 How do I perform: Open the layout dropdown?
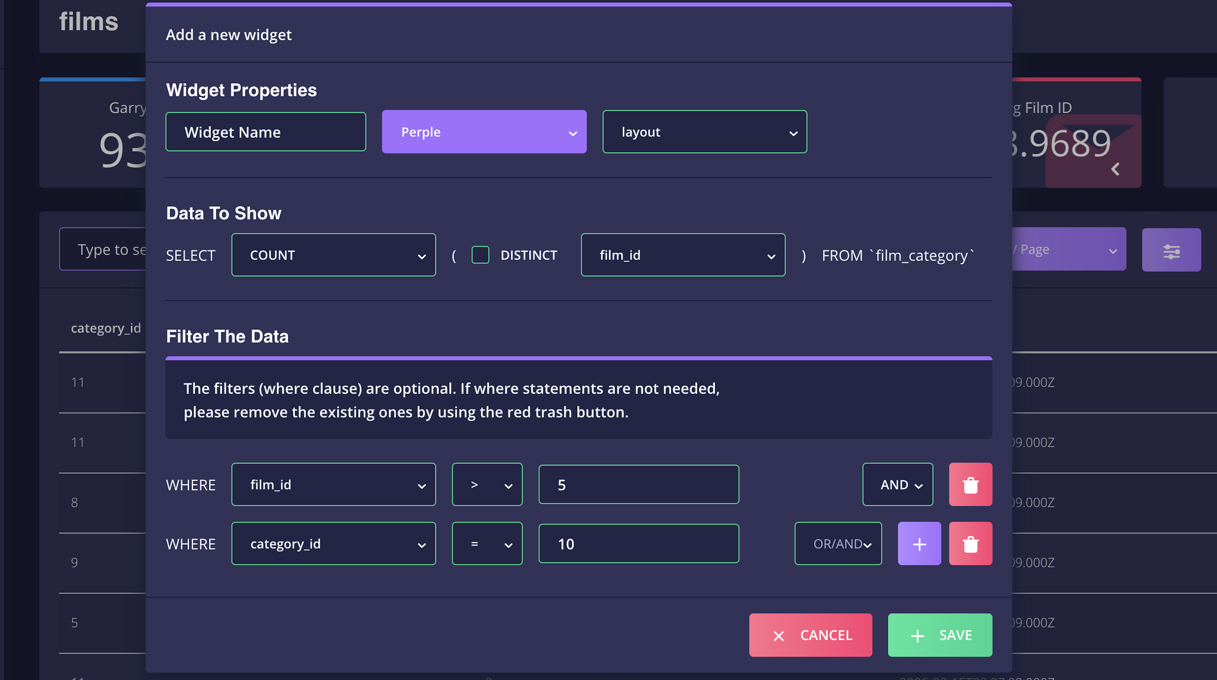[705, 132]
